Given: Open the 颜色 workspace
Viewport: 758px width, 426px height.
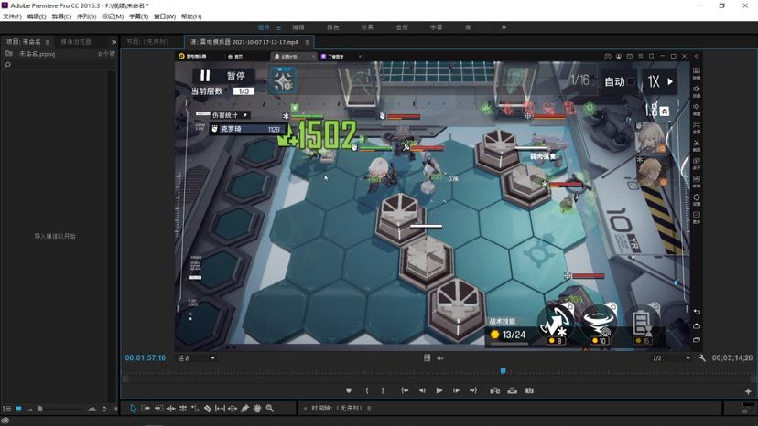Looking at the screenshot, I should point(333,27).
